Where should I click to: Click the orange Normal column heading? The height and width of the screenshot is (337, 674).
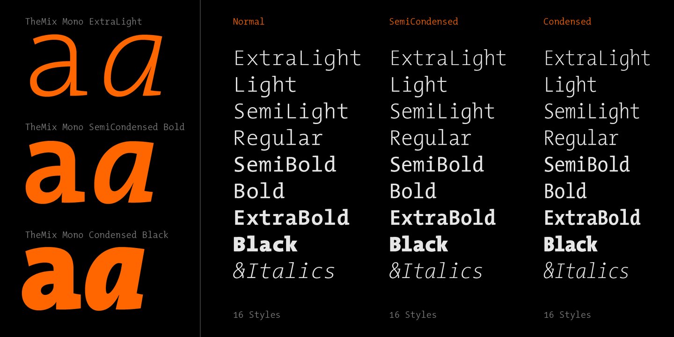coord(249,22)
